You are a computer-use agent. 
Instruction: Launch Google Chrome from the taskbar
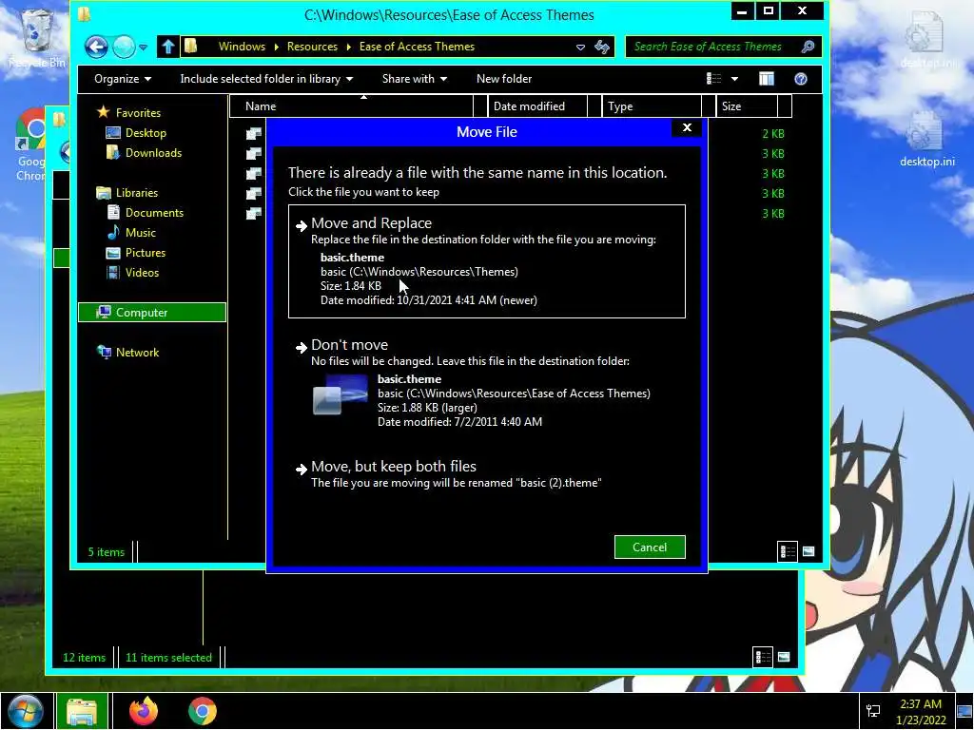tap(203, 711)
